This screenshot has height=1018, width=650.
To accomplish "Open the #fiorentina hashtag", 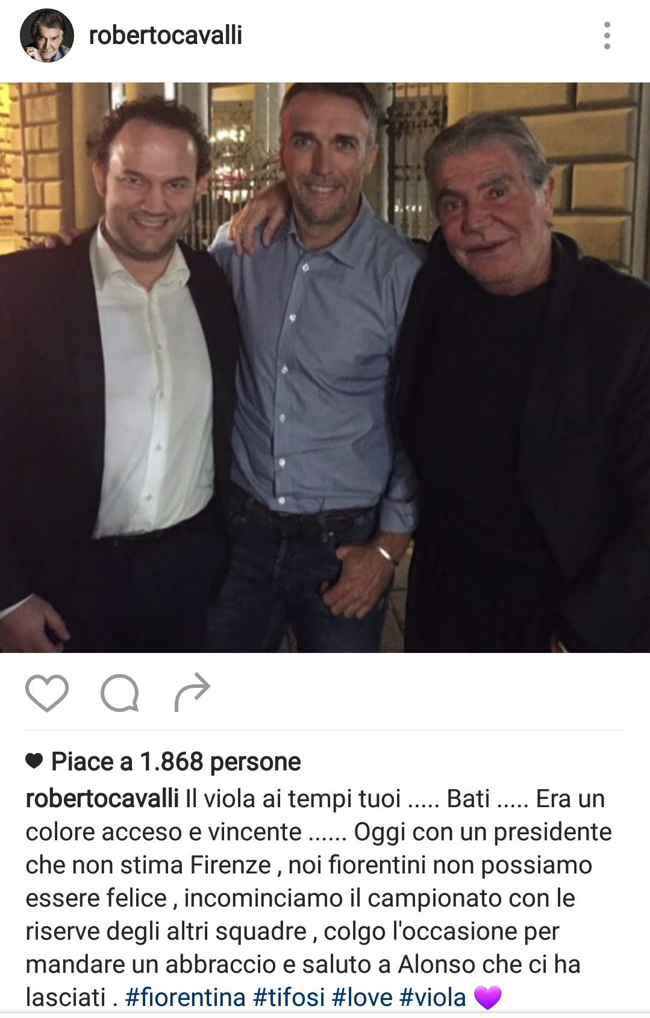I will [x=186, y=998].
